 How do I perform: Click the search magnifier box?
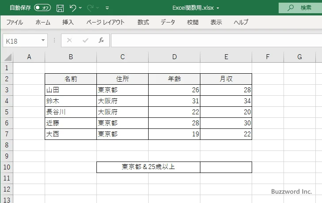(x=300, y=8)
